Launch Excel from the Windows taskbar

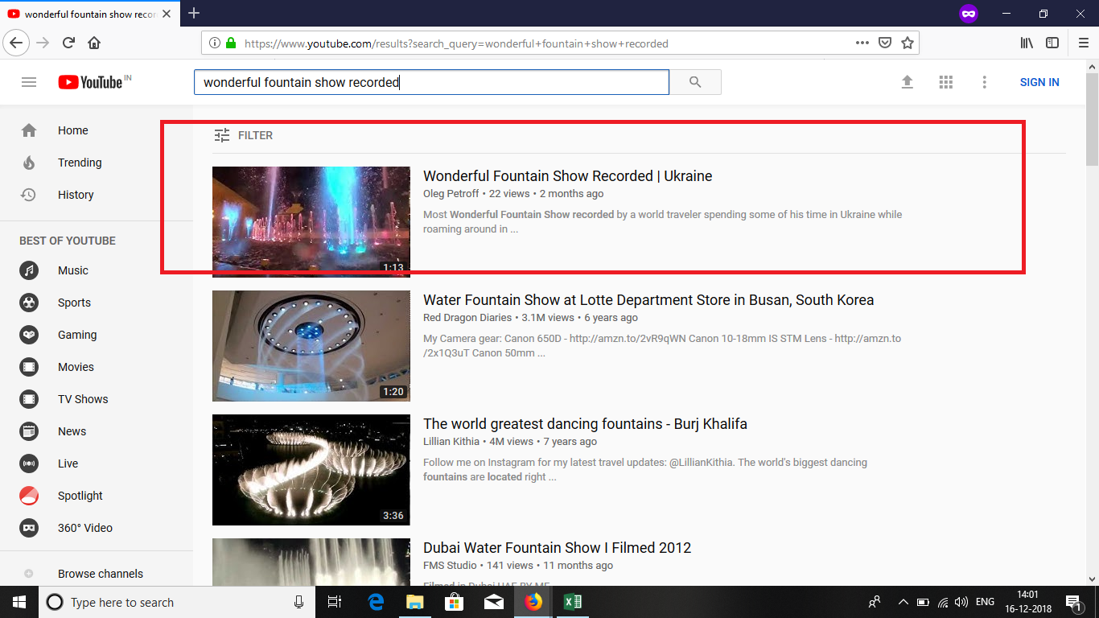pyautogui.click(x=572, y=602)
